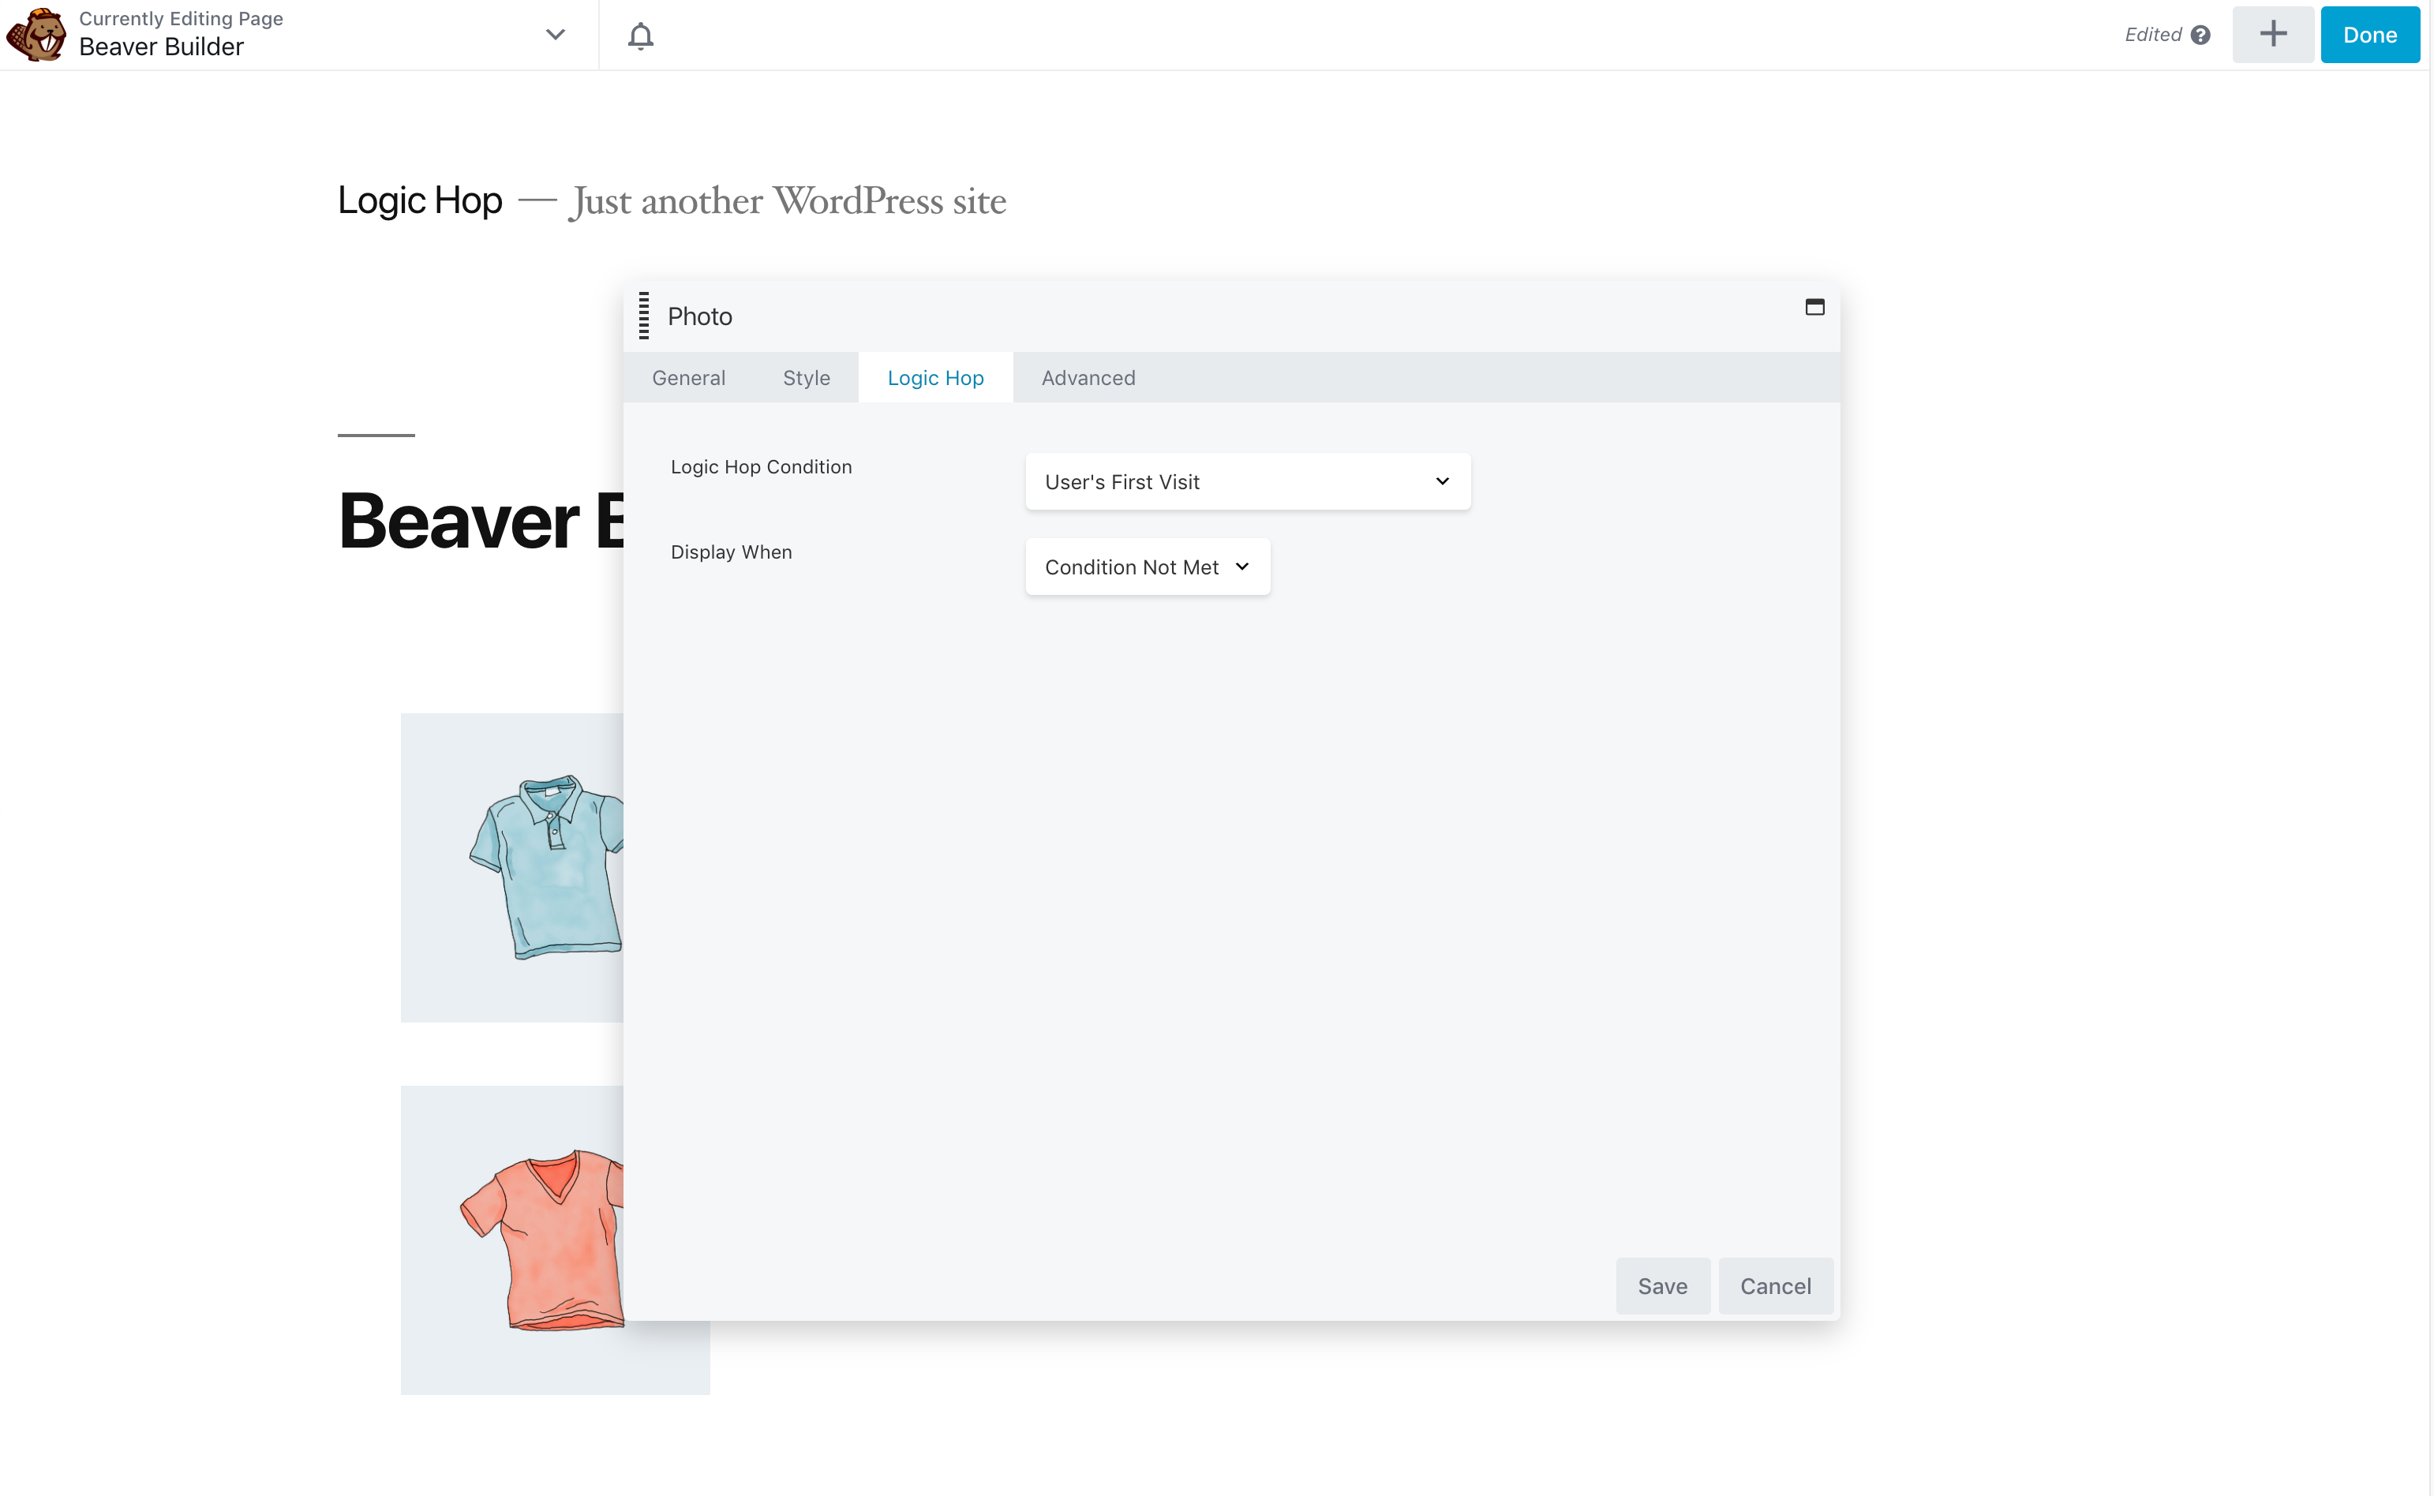Select the blue polo shirt photo
This screenshot has height=1496, width=2434.
(512, 868)
